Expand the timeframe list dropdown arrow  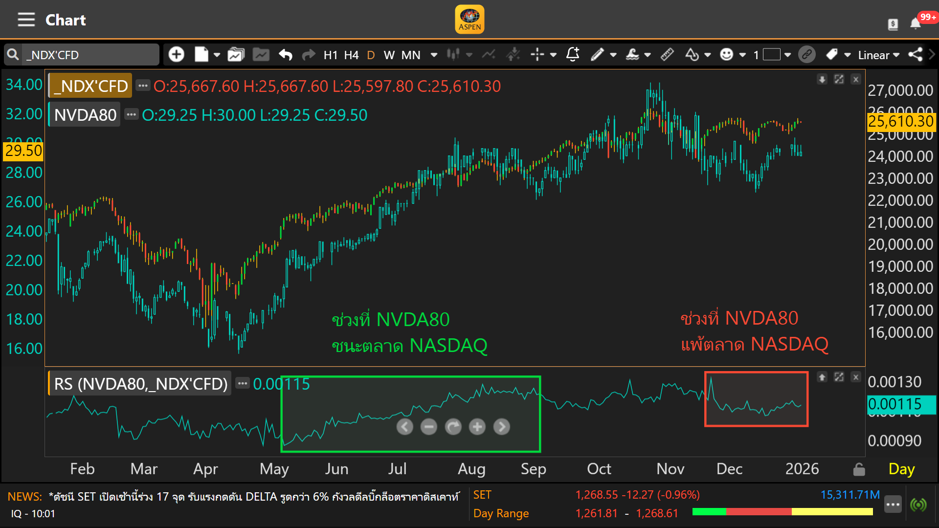pyautogui.click(x=434, y=55)
